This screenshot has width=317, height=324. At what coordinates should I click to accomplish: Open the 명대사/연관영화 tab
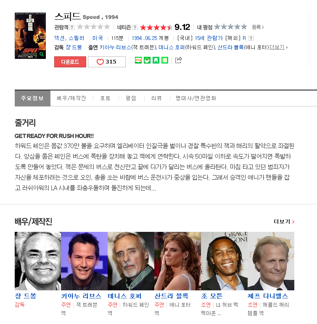point(196,98)
